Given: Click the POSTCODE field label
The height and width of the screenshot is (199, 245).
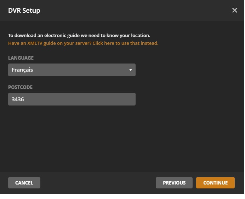Looking at the screenshot, I should pyautogui.click(x=20, y=87).
